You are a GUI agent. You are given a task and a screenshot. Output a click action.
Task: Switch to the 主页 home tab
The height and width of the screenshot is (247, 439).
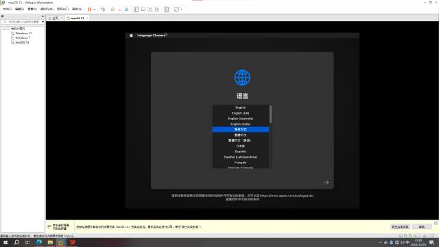pyautogui.click(x=55, y=18)
